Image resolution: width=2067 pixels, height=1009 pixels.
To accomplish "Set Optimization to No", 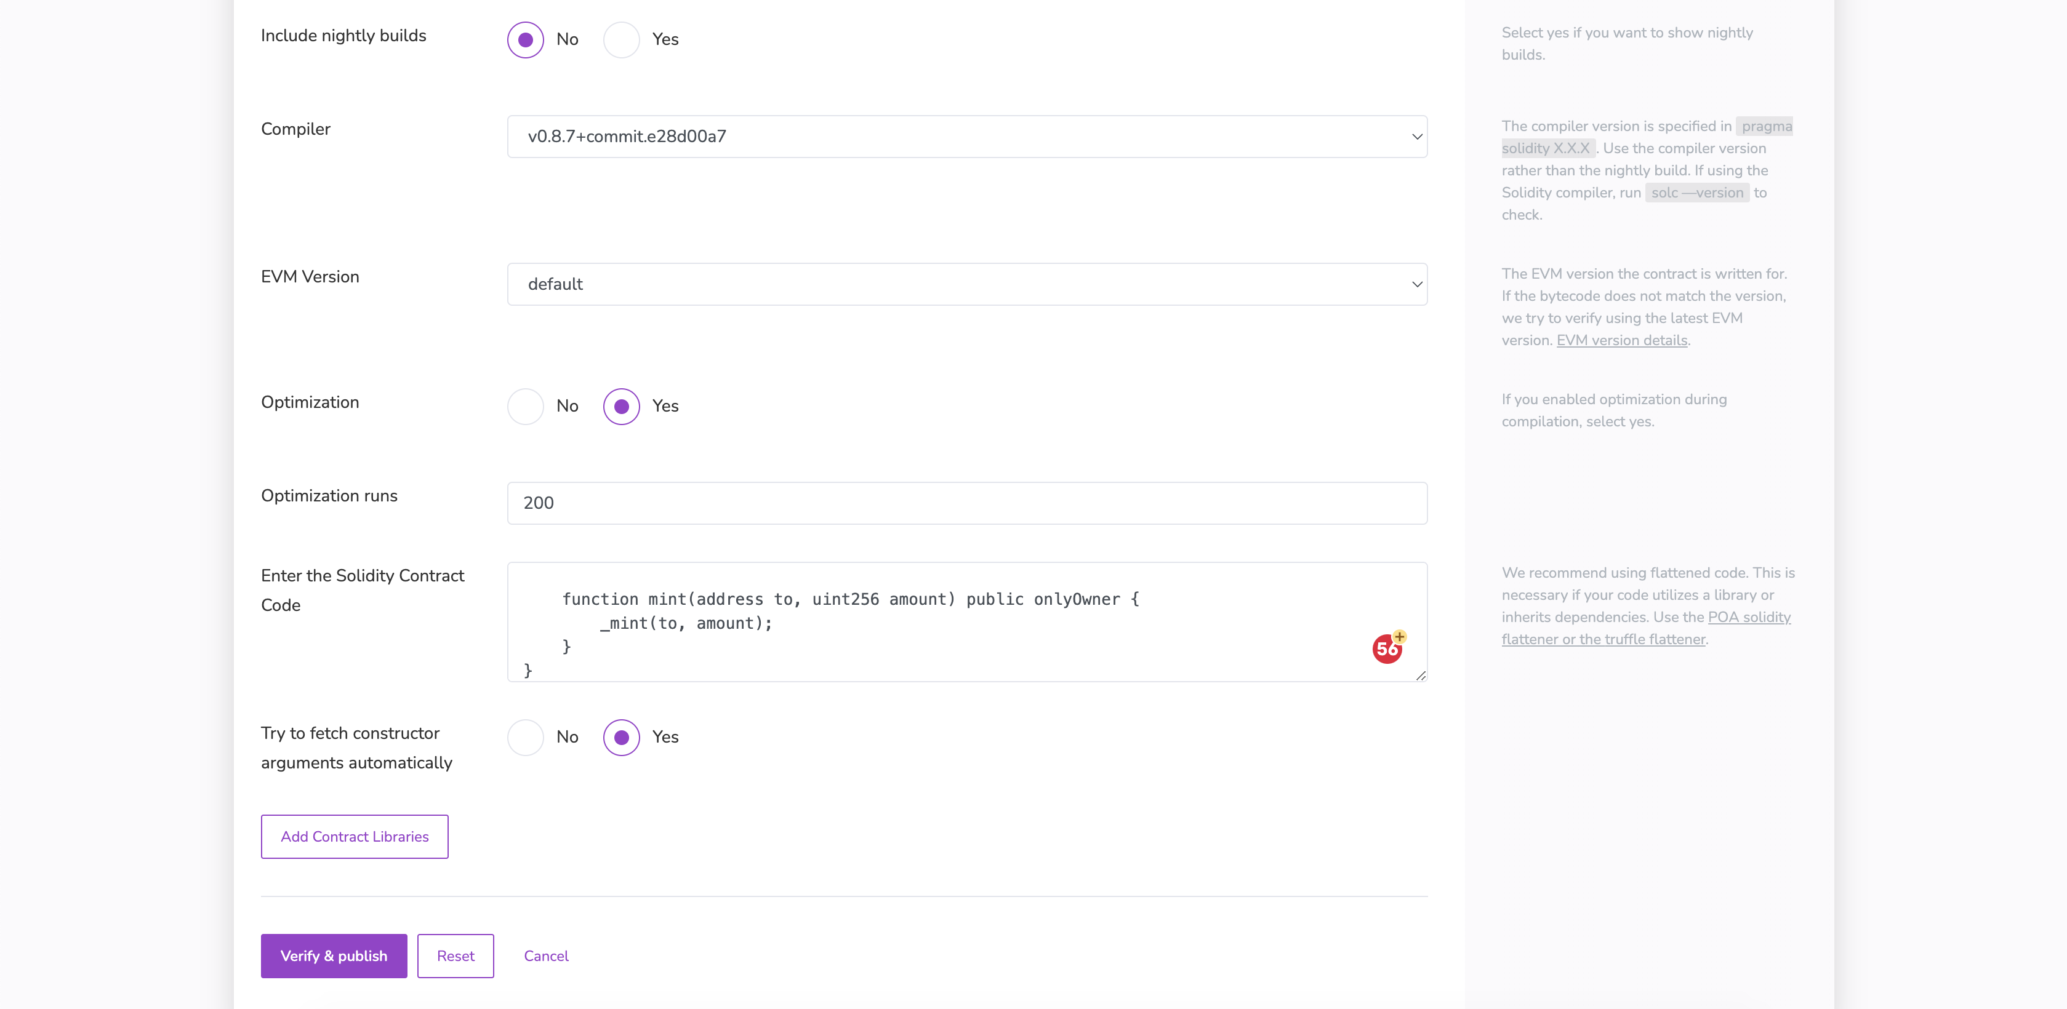I will 526,406.
